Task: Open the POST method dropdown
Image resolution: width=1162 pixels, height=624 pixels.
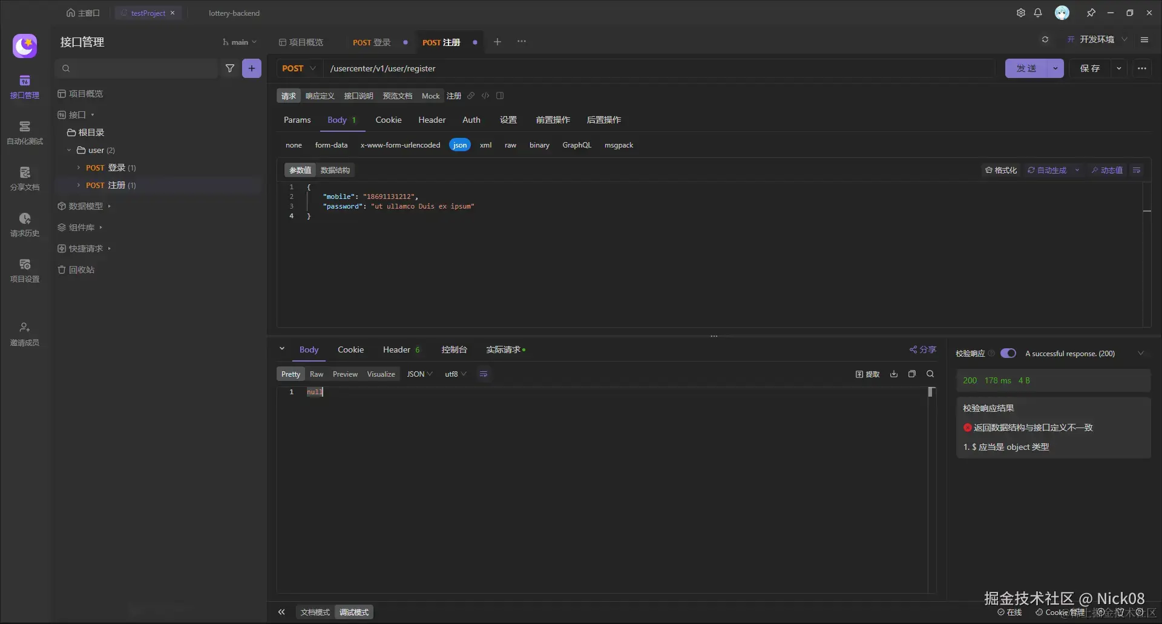Action: click(x=299, y=68)
